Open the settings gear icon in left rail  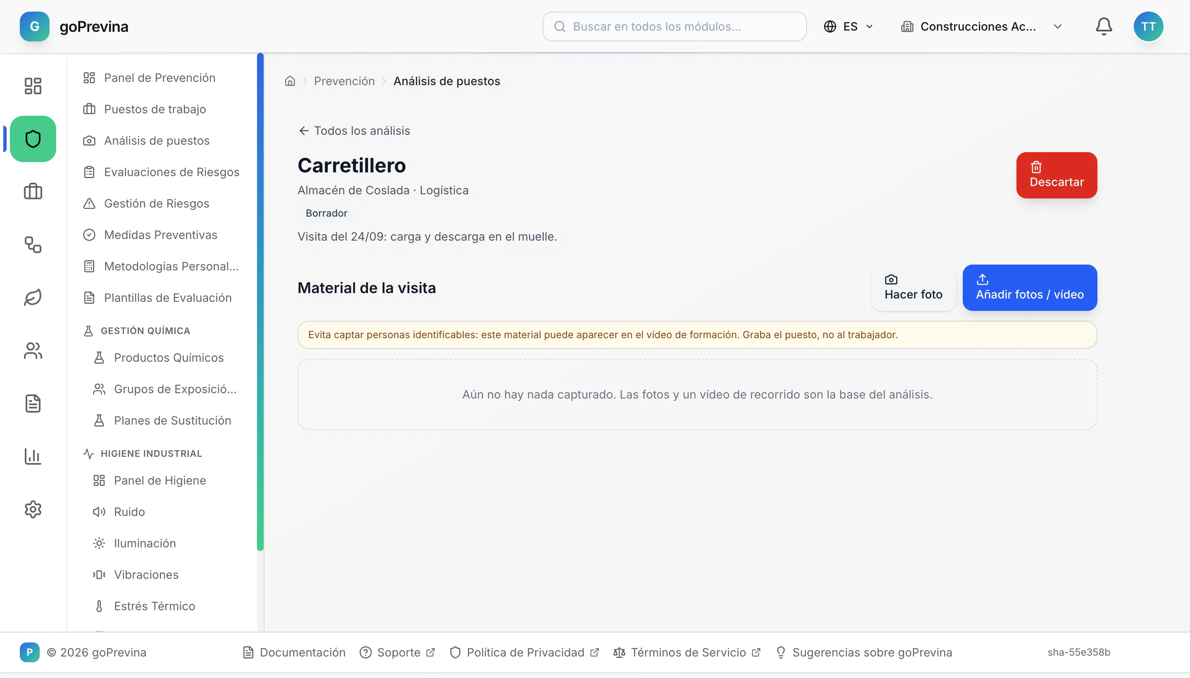(33, 509)
